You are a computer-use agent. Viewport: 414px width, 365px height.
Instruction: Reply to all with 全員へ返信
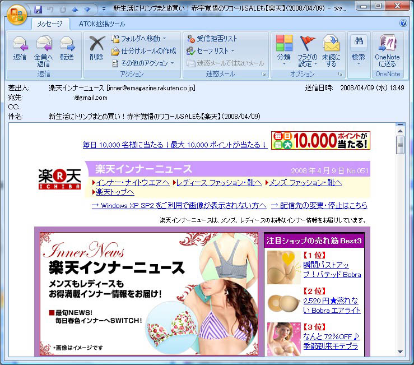pos(43,51)
